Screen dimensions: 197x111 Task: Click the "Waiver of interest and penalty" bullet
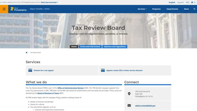[x=42, y=102]
